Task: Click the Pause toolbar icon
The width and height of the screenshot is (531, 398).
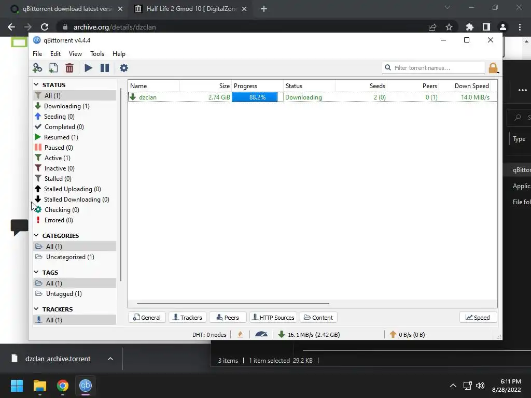Action: tap(105, 68)
